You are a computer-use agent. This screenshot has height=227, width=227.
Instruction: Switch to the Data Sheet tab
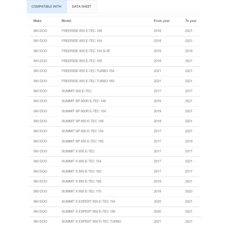tap(82, 6)
